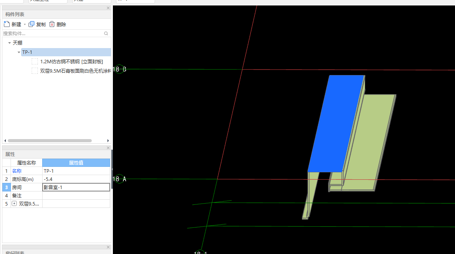
Task: Select the TP-1 tree item
Action: (66, 52)
